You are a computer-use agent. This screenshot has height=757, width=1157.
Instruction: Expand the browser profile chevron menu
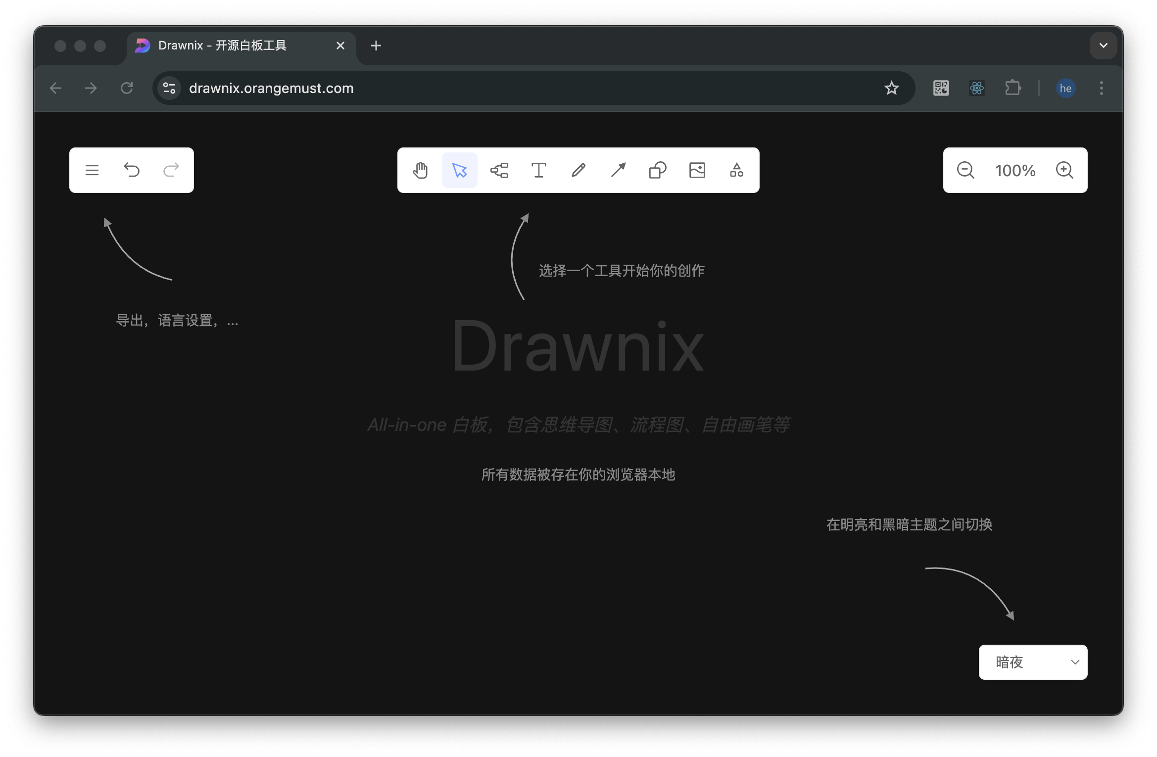point(1103,45)
